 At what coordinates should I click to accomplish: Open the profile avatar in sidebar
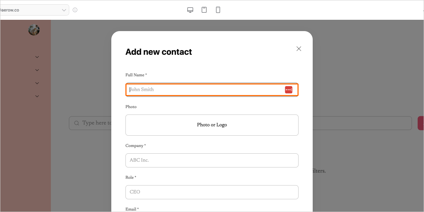(34, 30)
